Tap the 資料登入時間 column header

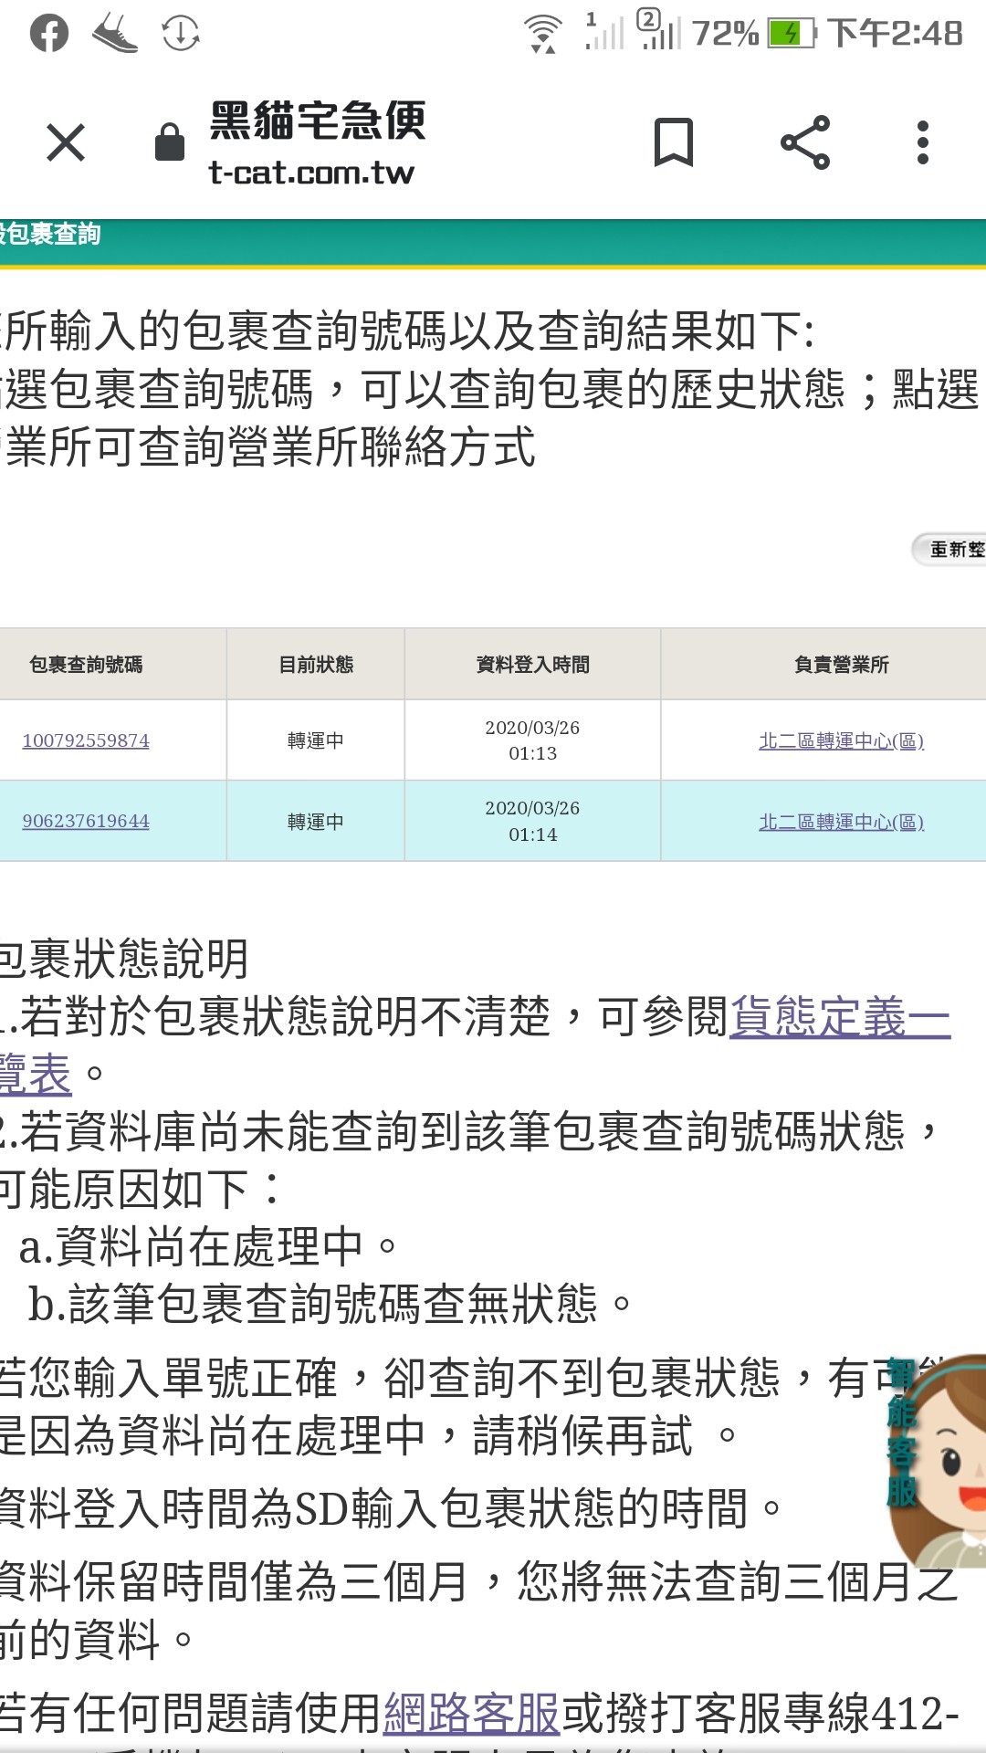coord(533,665)
